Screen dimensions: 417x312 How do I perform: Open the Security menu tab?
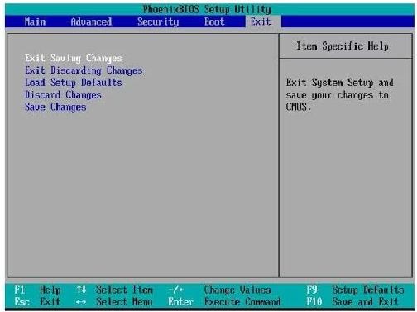(158, 22)
